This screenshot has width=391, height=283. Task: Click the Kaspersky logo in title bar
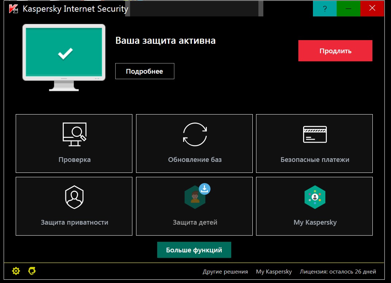13,9
